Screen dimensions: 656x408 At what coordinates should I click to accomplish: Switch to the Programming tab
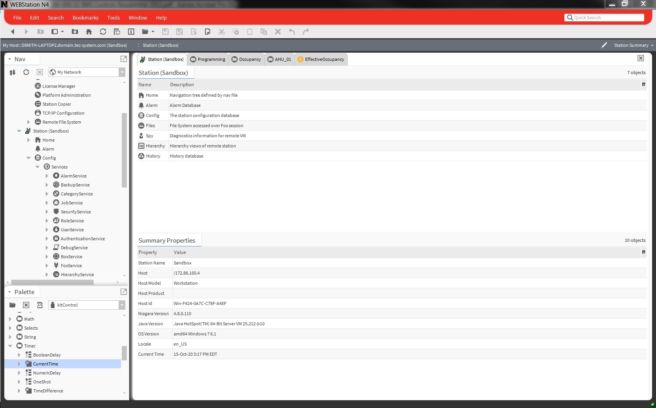[208, 59]
